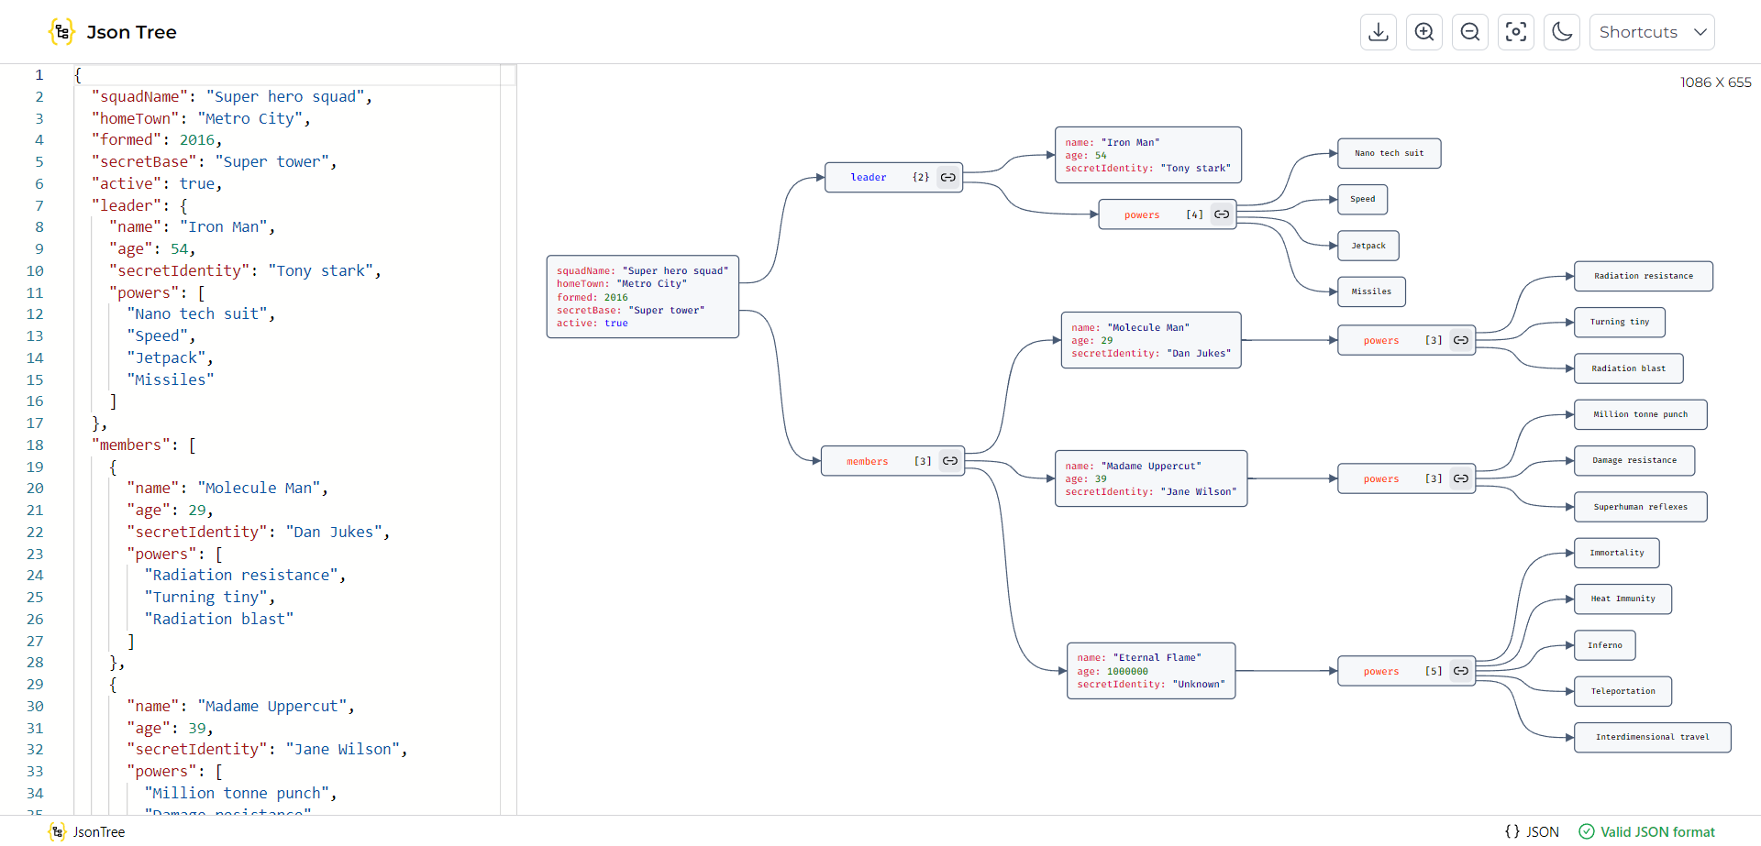Click line 7 in the editor with "leader"

pyautogui.click(x=139, y=205)
